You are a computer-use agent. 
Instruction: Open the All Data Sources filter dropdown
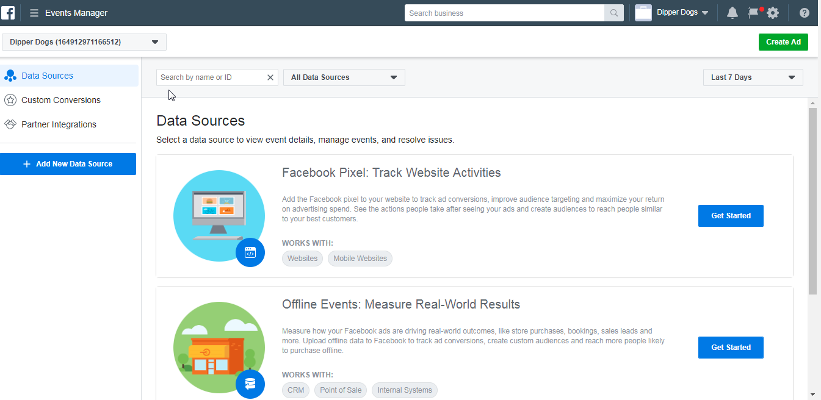point(344,77)
